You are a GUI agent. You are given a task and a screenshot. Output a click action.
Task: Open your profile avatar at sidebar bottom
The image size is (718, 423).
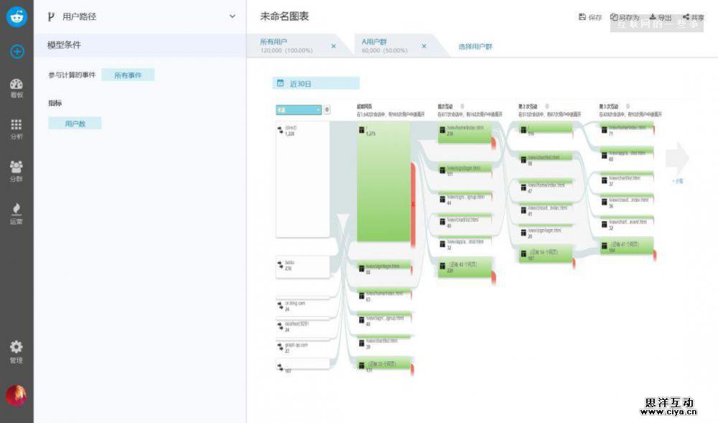pyautogui.click(x=17, y=394)
